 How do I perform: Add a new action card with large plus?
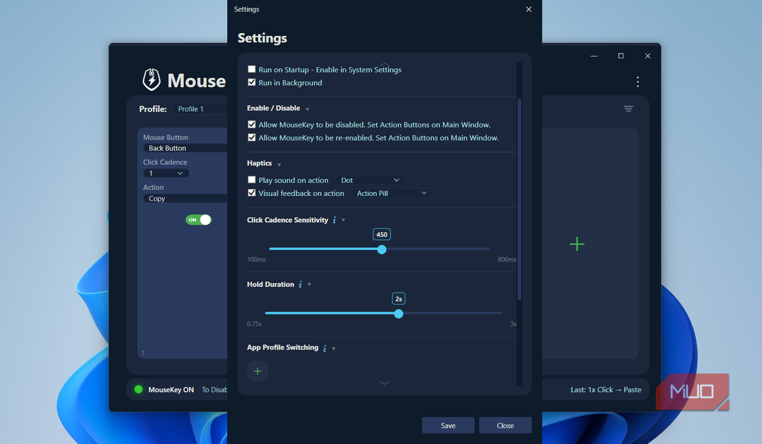(x=577, y=244)
